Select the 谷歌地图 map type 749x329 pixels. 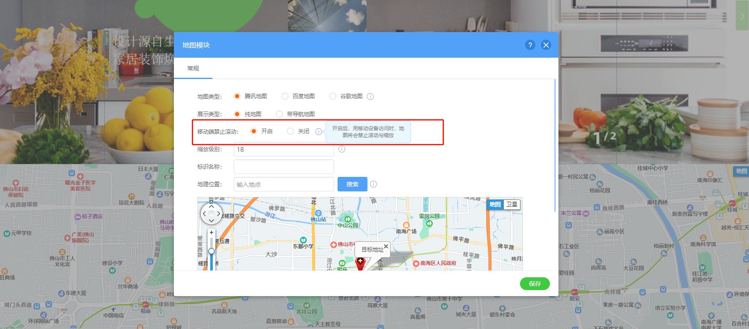333,96
